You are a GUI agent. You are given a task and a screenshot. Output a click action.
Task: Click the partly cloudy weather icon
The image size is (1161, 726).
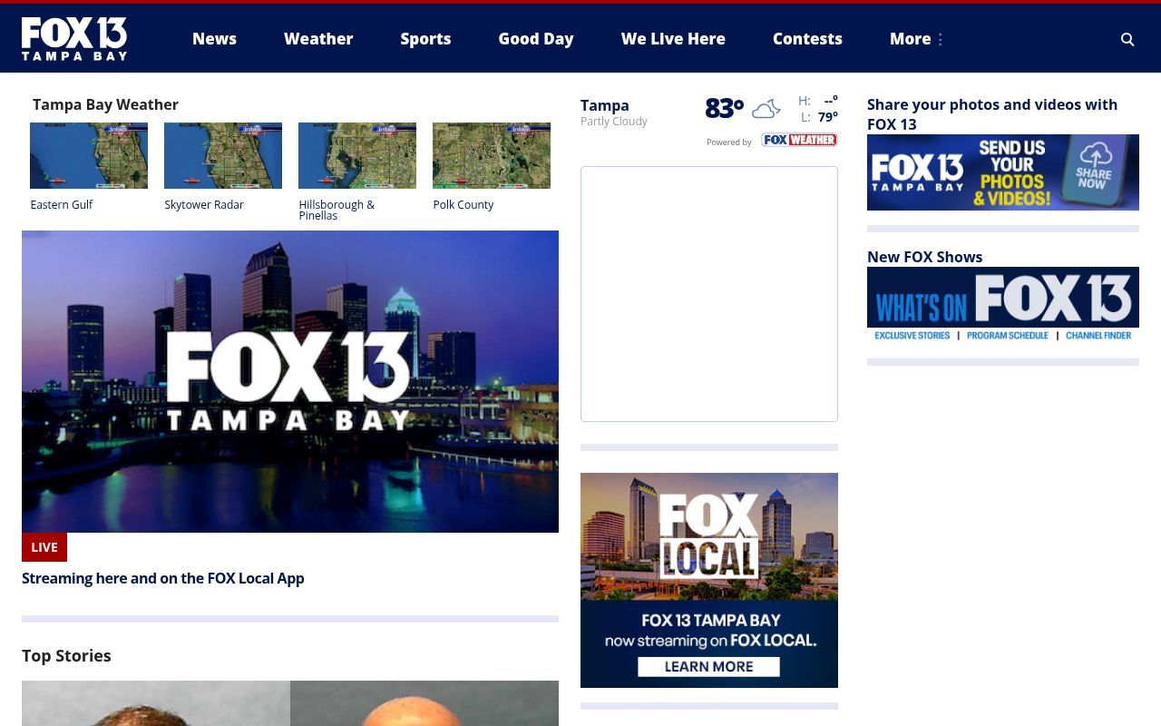pos(766,109)
